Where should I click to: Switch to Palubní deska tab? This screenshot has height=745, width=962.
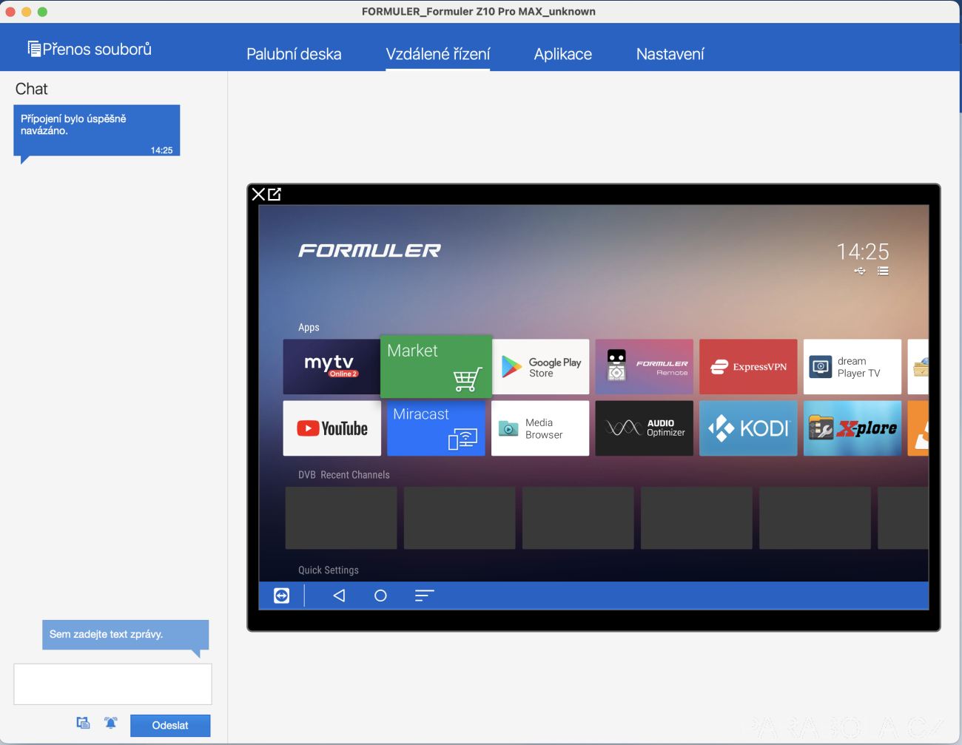294,54
